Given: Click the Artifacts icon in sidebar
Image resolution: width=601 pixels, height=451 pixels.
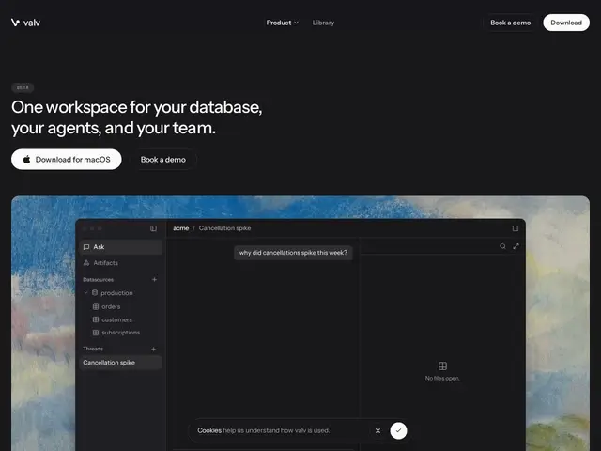Looking at the screenshot, I should pos(86,263).
